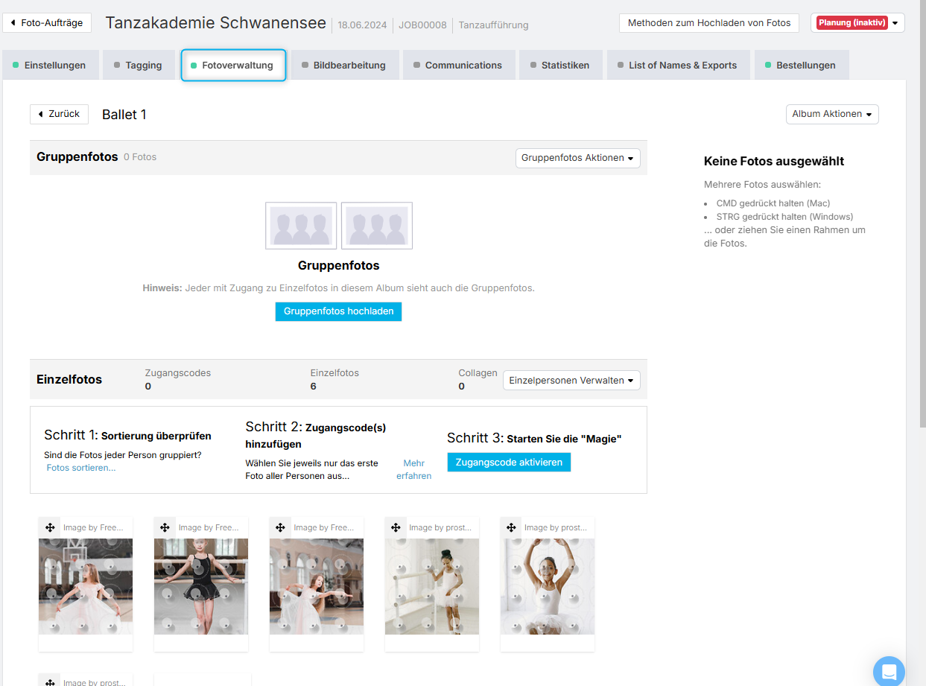The height and width of the screenshot is (686, 926).
Task: Expand Einzelpersonen Verwalten dropdown
Action: click(x=571, y=381)
